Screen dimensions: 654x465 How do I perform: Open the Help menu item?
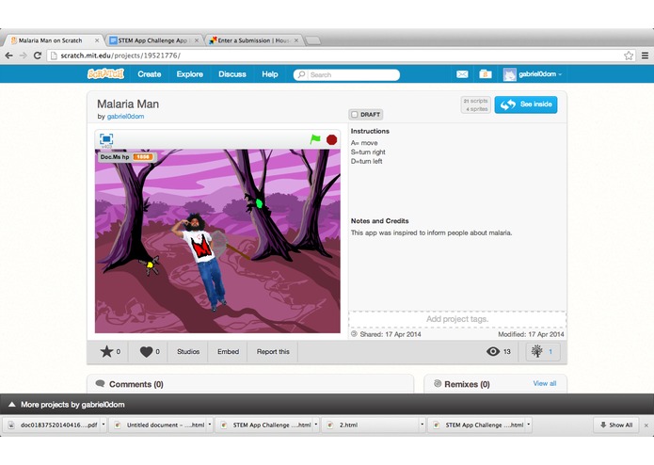[x=270, y=74]
